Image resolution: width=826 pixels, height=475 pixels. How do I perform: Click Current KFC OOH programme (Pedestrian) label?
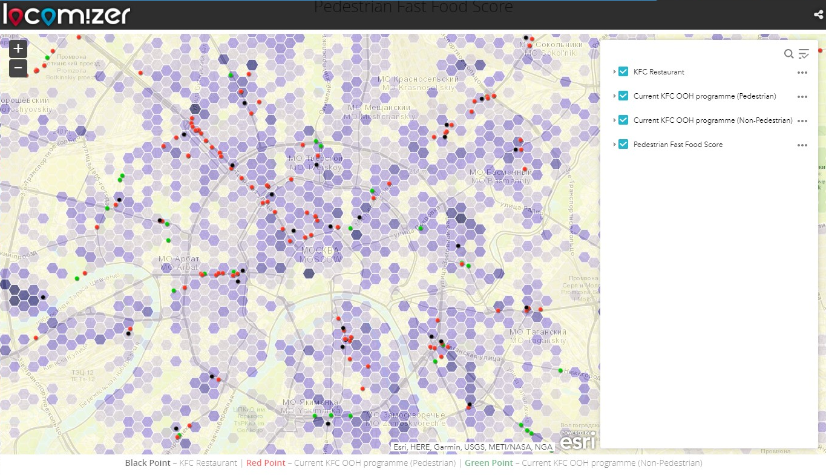coord(704,96)
